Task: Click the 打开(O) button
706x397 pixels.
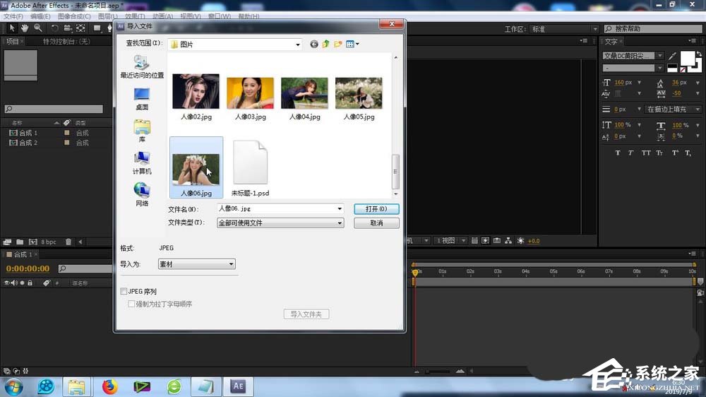Action: pos(376,209)
